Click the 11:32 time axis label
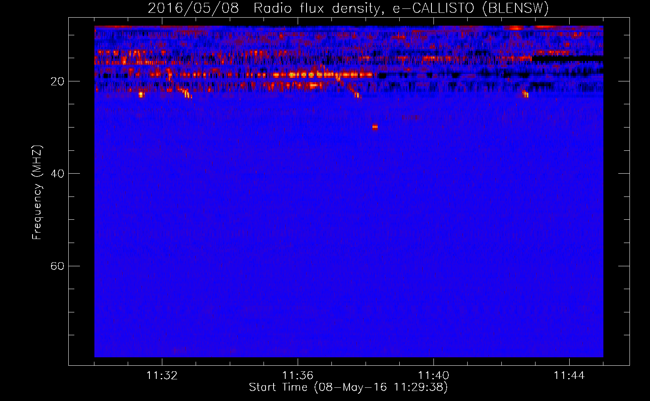Viewport: 650px width, 401px height. 162,376
